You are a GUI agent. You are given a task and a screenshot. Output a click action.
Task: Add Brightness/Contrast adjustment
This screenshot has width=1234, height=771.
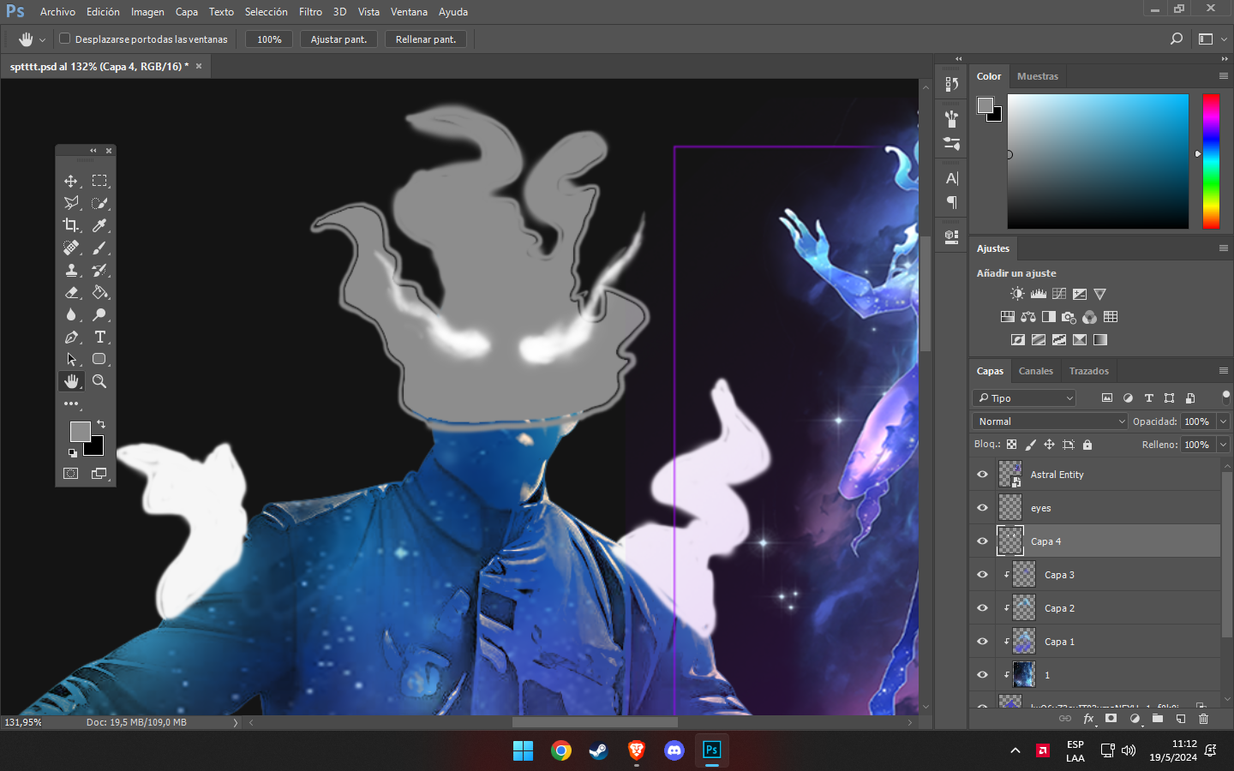(1017, 294)
